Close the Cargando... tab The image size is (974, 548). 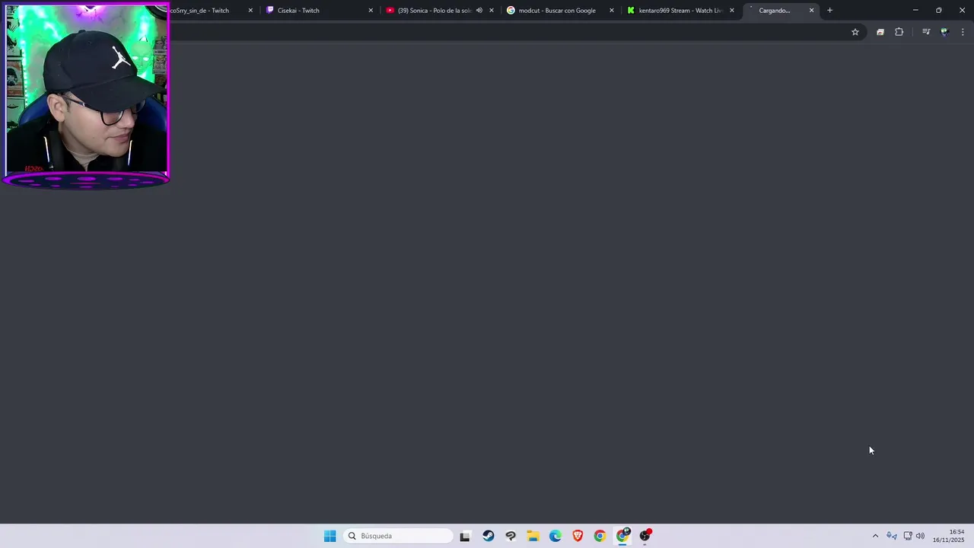[812, 11]
